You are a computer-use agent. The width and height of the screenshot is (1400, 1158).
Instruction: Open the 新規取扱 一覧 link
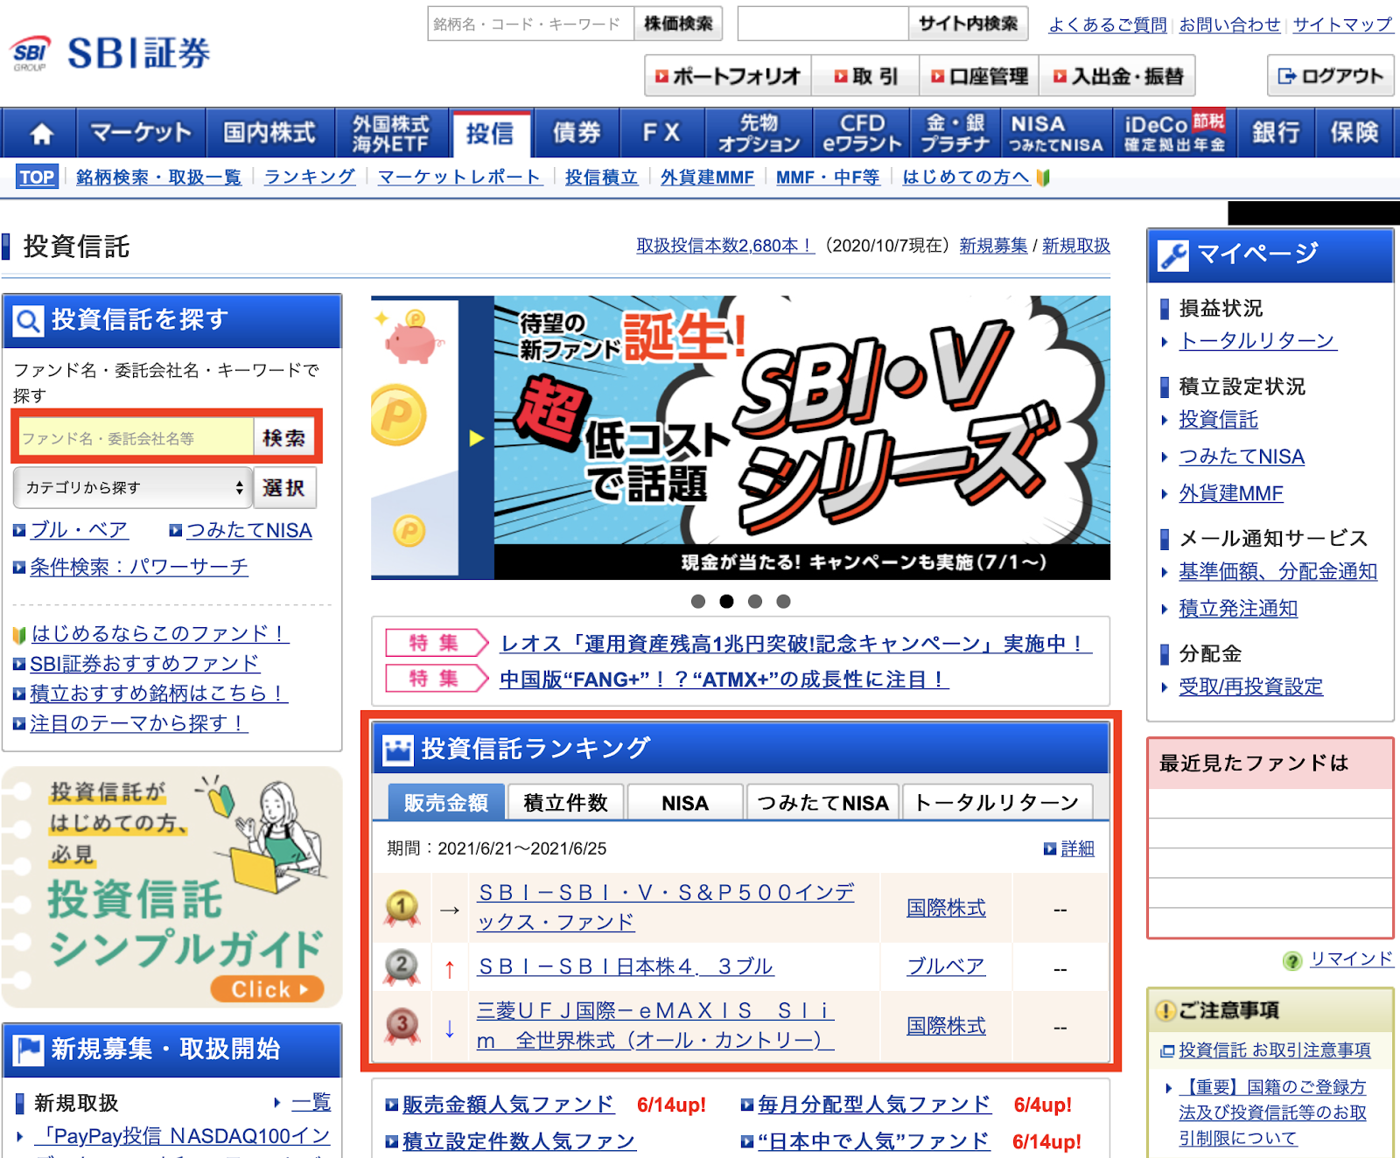click(x=311, y=1102)
